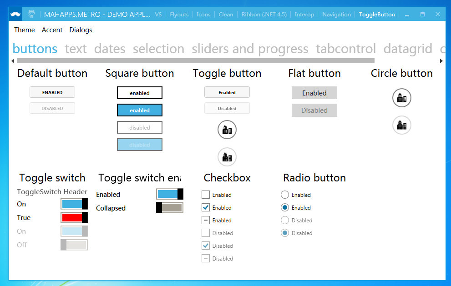Image resolution: width=451 pixels, height=286 pixels.
Task: Click the Radio button section heading
Action: point(314,178)
